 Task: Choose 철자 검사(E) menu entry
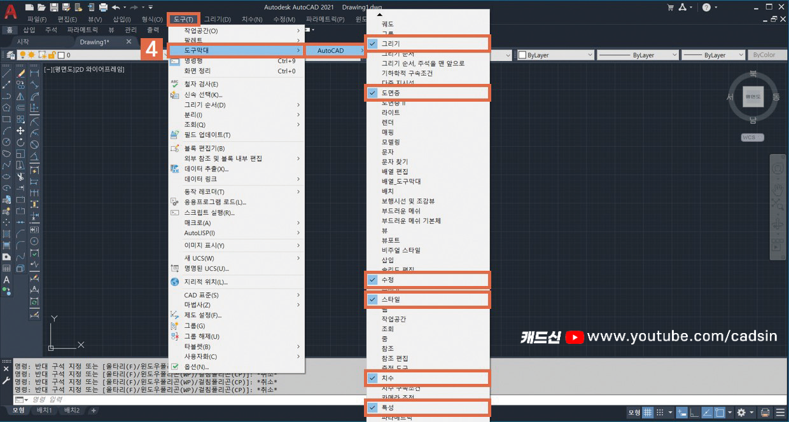pyautogui.click(x=236, y=84)
